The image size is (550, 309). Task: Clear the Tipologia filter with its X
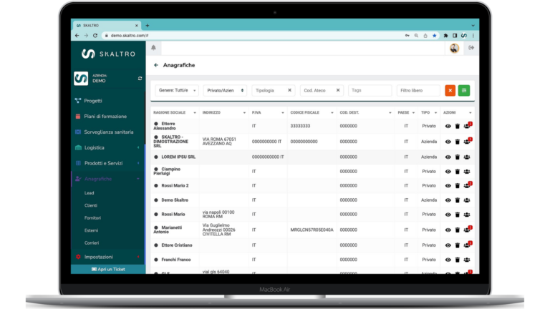point(290,90)
